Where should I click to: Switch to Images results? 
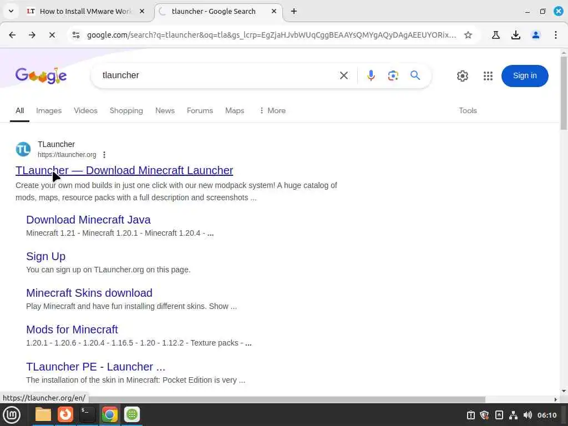[49, 110]
